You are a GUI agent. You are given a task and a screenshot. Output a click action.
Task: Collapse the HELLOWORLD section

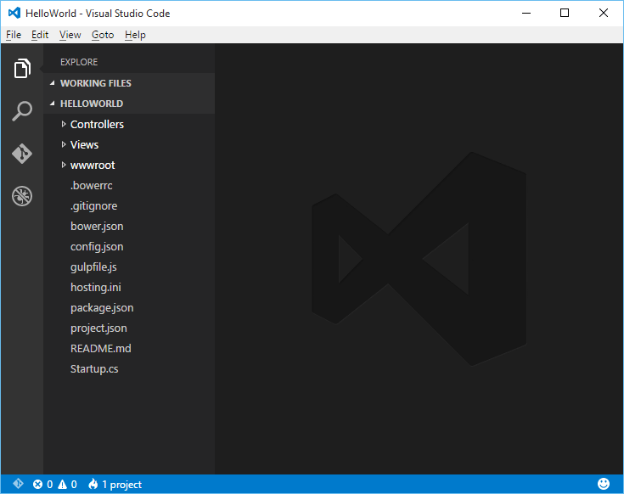point(52,104)
